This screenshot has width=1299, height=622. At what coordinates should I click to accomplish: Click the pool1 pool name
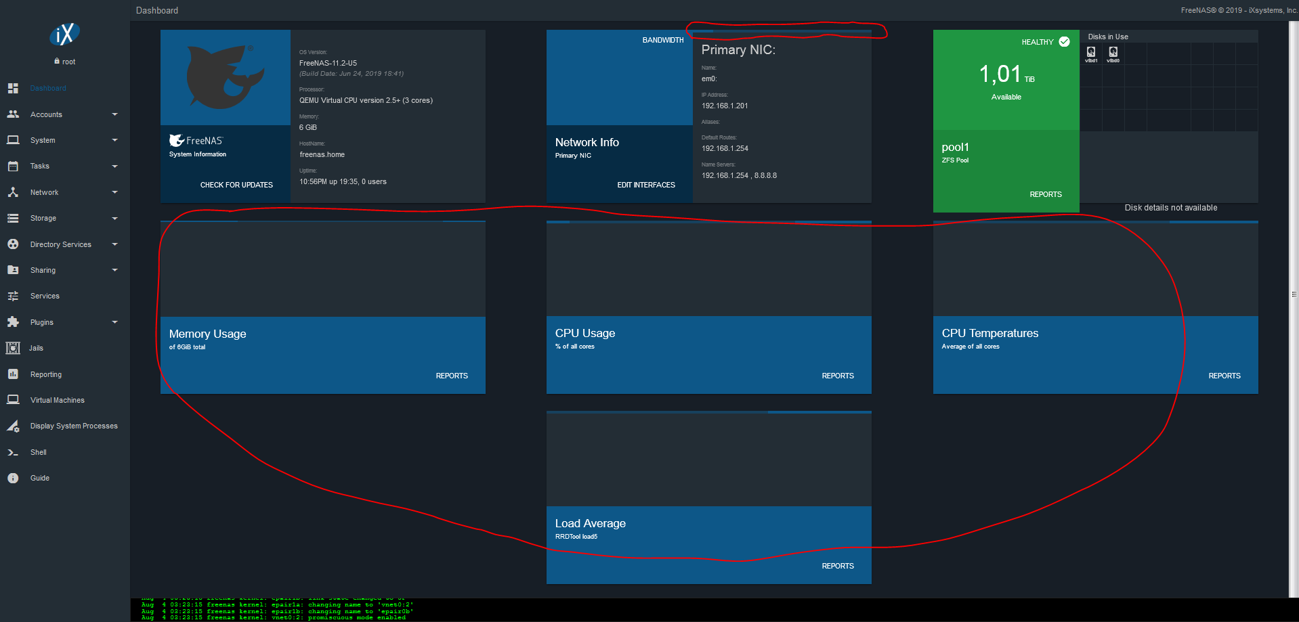(955, 147)
